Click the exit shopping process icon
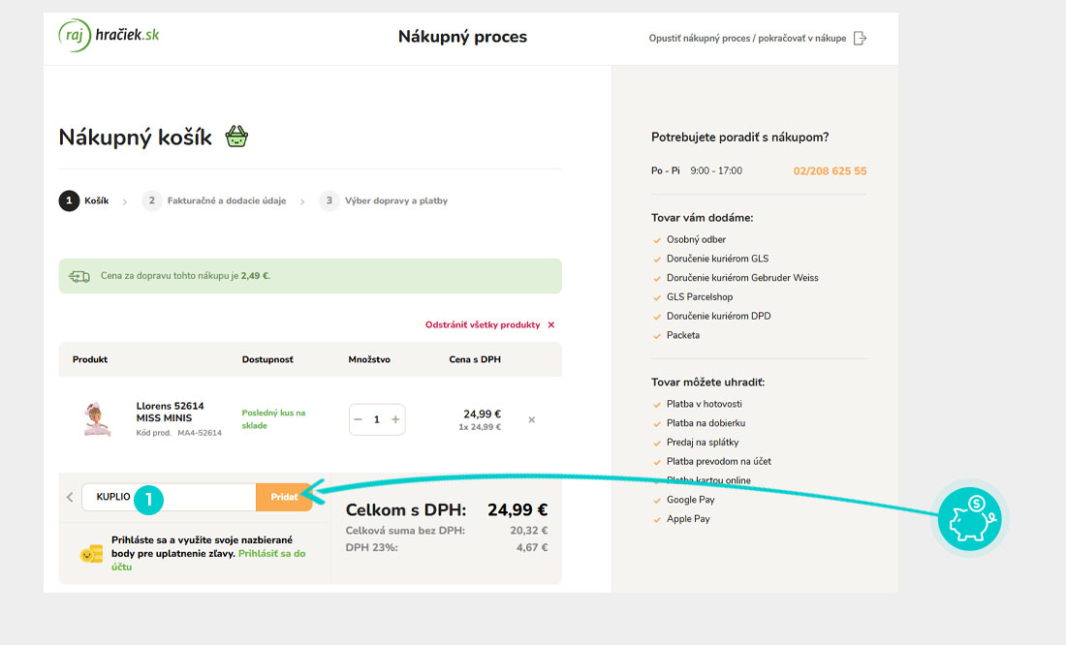Screen dimensions: 1066x645 click(x=860, y=39)
